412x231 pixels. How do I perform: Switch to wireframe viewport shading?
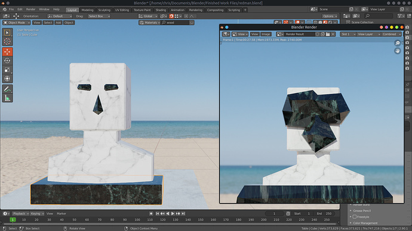315,23
